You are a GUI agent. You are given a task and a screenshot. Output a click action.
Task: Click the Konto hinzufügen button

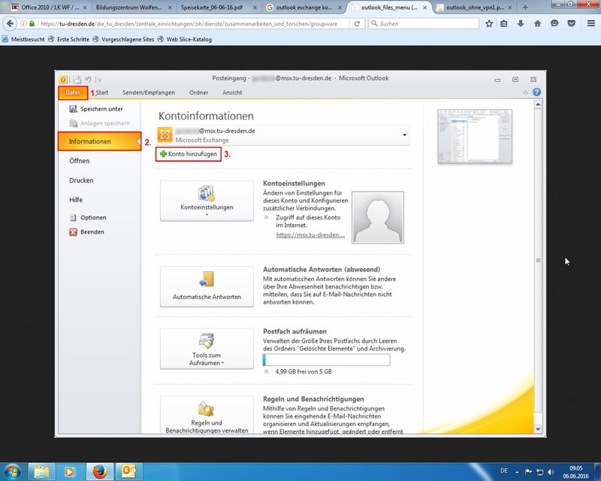188,153
